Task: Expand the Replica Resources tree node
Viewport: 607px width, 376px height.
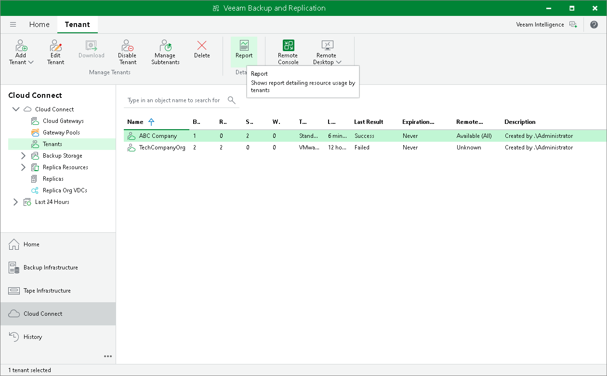Action: pyautogui.click(x=23, y=167)
